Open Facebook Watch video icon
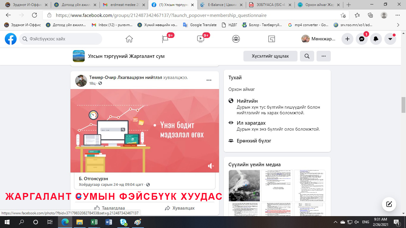 click(x=201, y=39)
